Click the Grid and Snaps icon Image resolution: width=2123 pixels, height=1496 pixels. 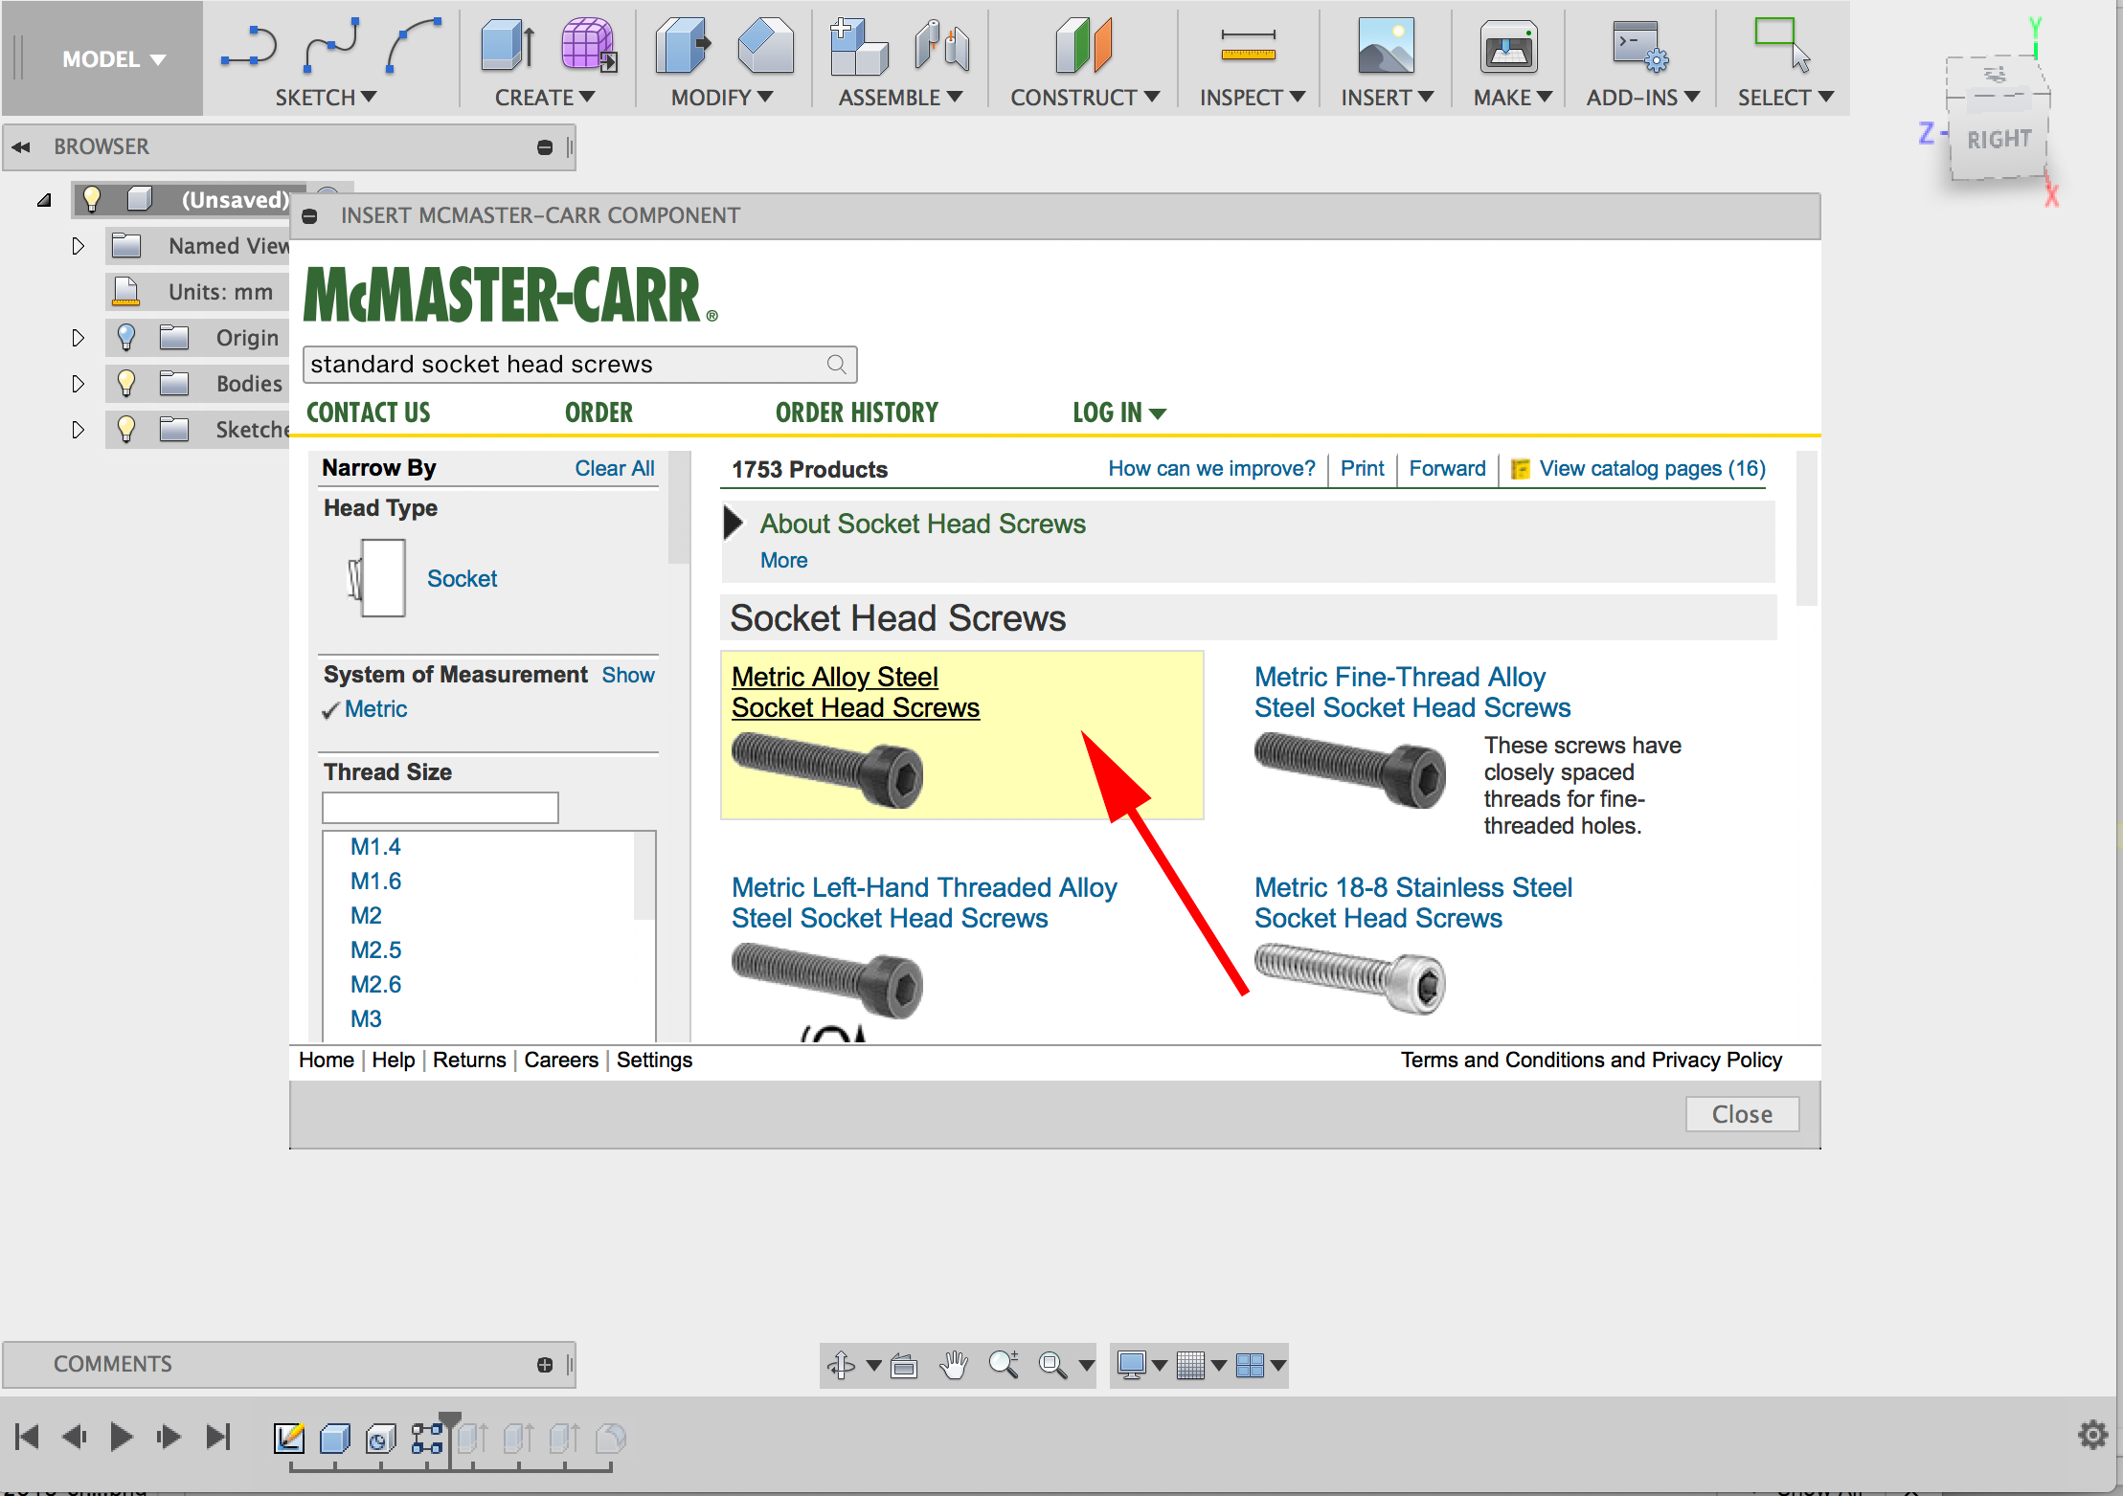point(1190,1365)
